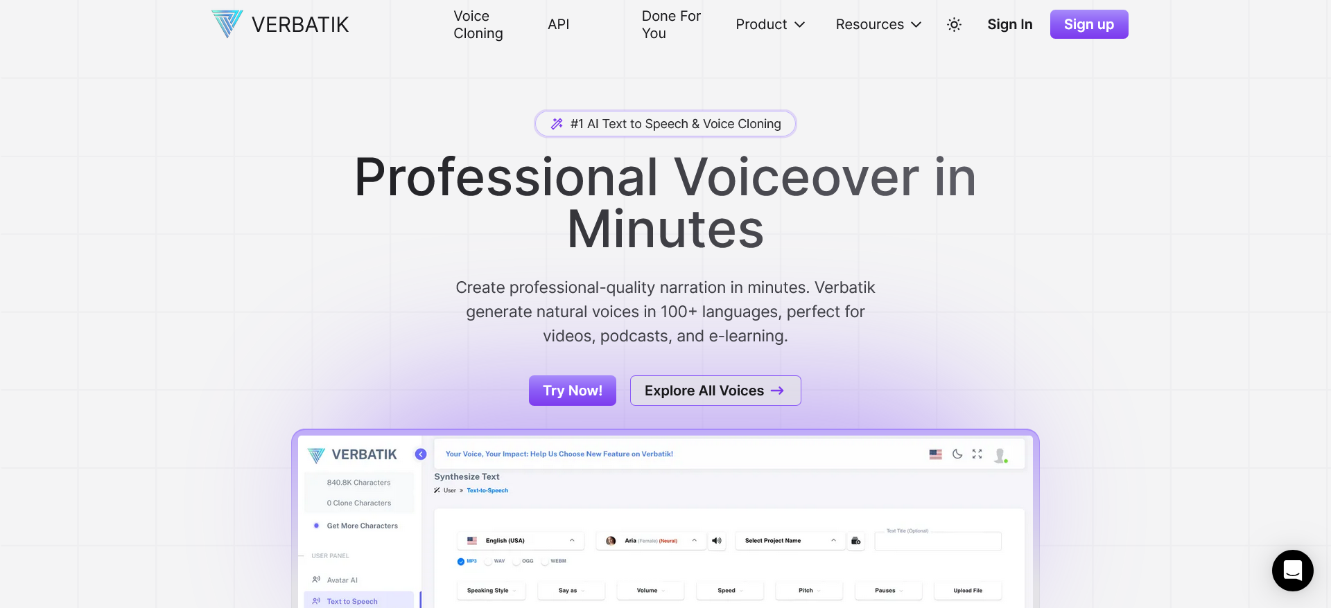The width and height of the screenshot is (1331, 608).
Task: Click the Upload File button
Action: (968, 591)
